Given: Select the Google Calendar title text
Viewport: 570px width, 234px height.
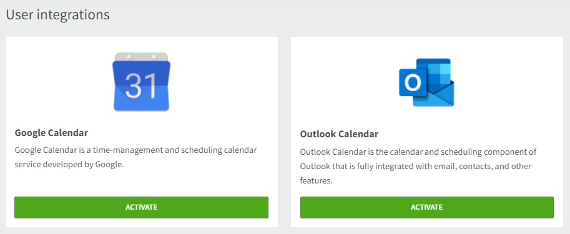Looking at the screenshot, I should pos(51,133).
